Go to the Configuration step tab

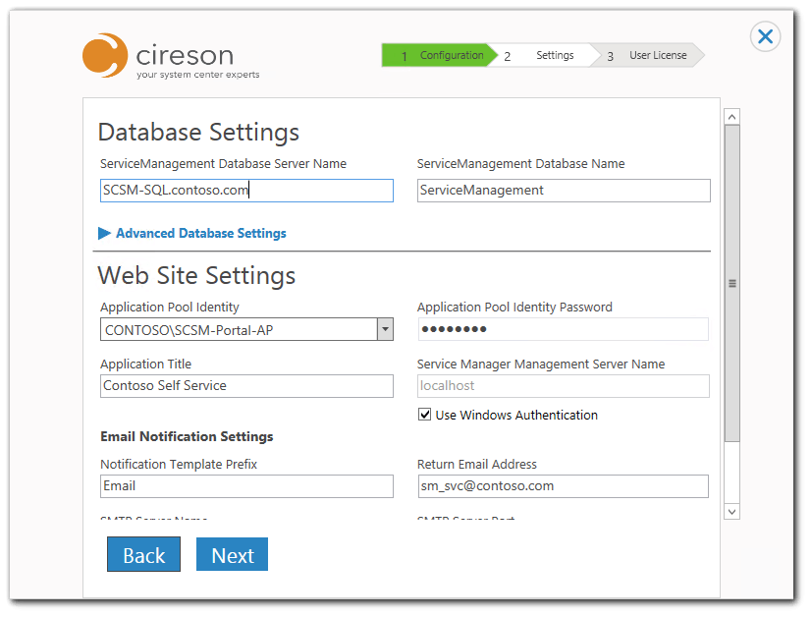coord(440,56)
